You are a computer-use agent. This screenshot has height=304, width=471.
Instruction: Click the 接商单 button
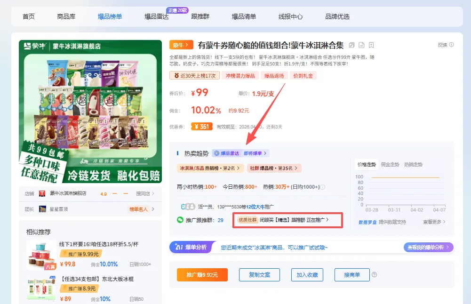click(x=352, y=275)
